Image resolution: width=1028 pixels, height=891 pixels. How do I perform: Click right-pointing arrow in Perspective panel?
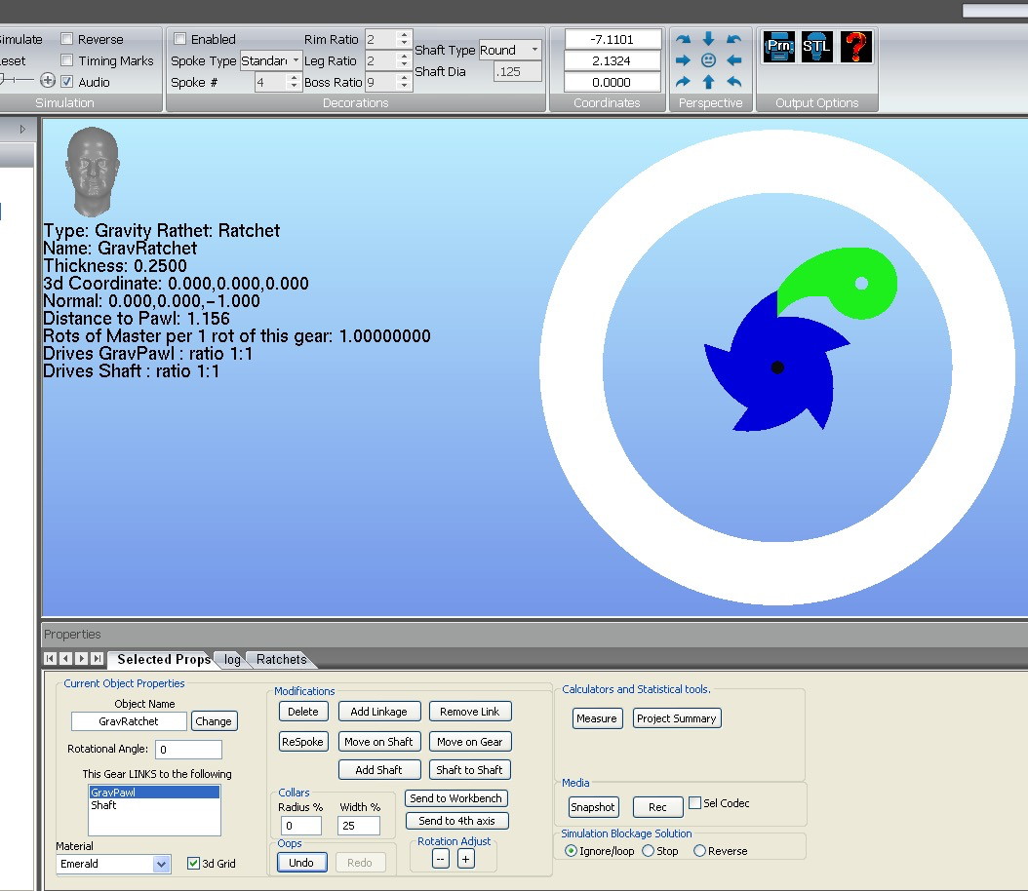[683, 60]
